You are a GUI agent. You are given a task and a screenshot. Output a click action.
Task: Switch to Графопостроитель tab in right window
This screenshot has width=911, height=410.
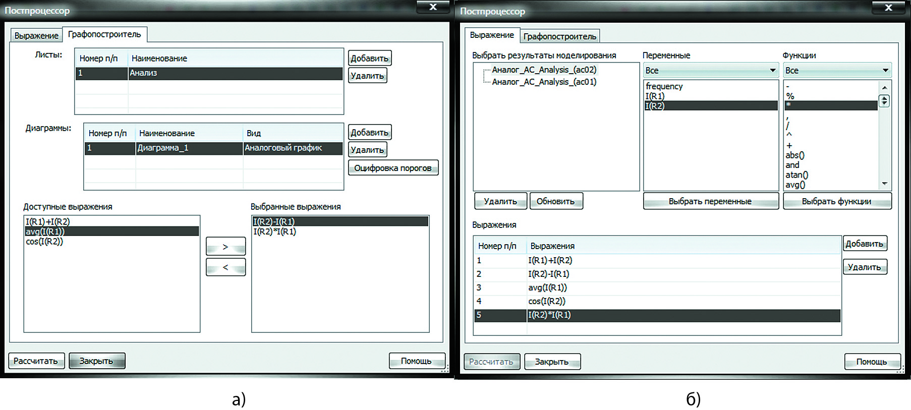[x=559, y=36]
